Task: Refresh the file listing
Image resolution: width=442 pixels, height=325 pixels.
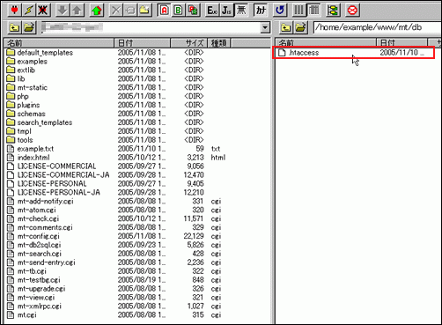Action: coord(280,11)
